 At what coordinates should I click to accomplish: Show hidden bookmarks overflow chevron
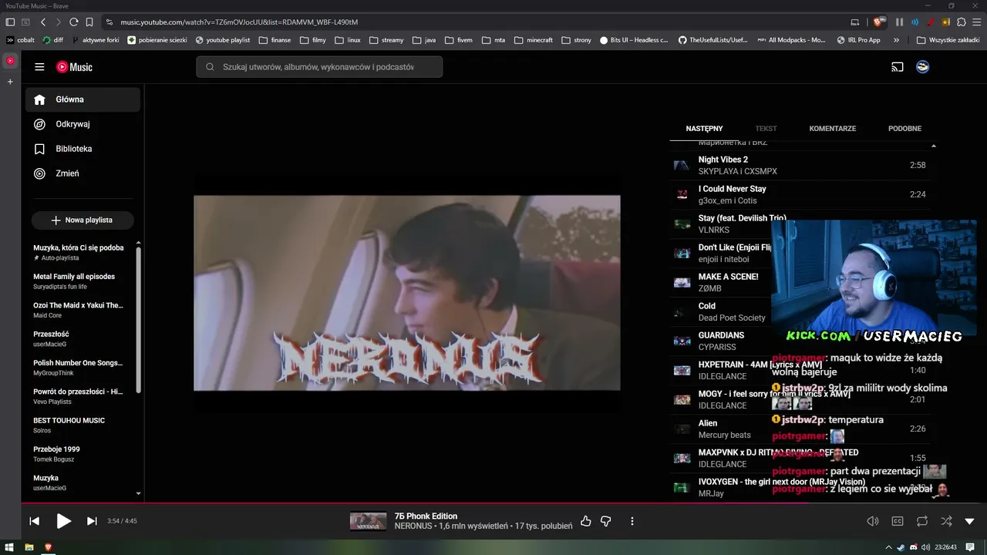(896, 40)
